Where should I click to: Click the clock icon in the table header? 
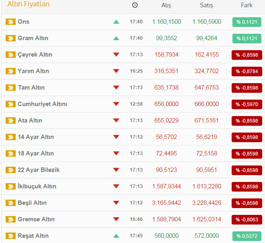tap(135, 5)
